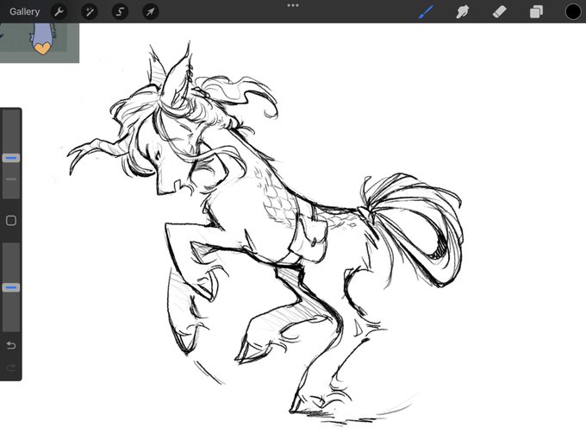Tap the three-dot menu at top center
The height and width of the screenshot is (440, 586).
tap(293, 5)
